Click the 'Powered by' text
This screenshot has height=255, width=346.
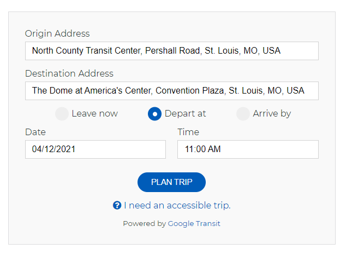point(144,224)
